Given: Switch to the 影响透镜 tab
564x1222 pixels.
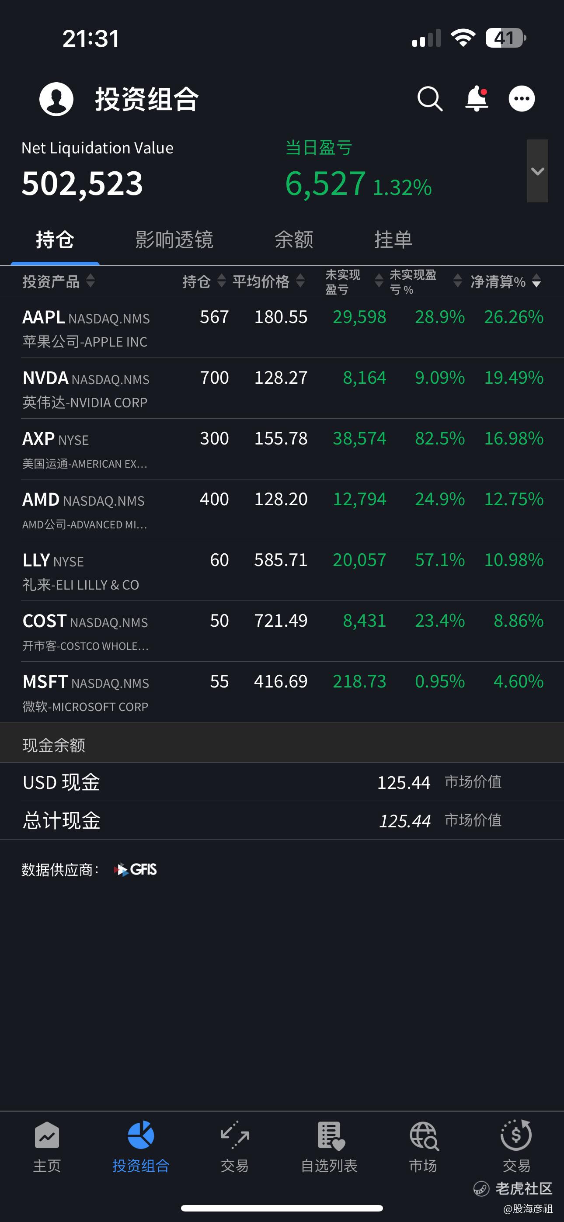Looking at the screenshot, I should point(174,240).
